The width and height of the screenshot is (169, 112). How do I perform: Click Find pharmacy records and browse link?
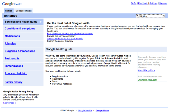70,34
